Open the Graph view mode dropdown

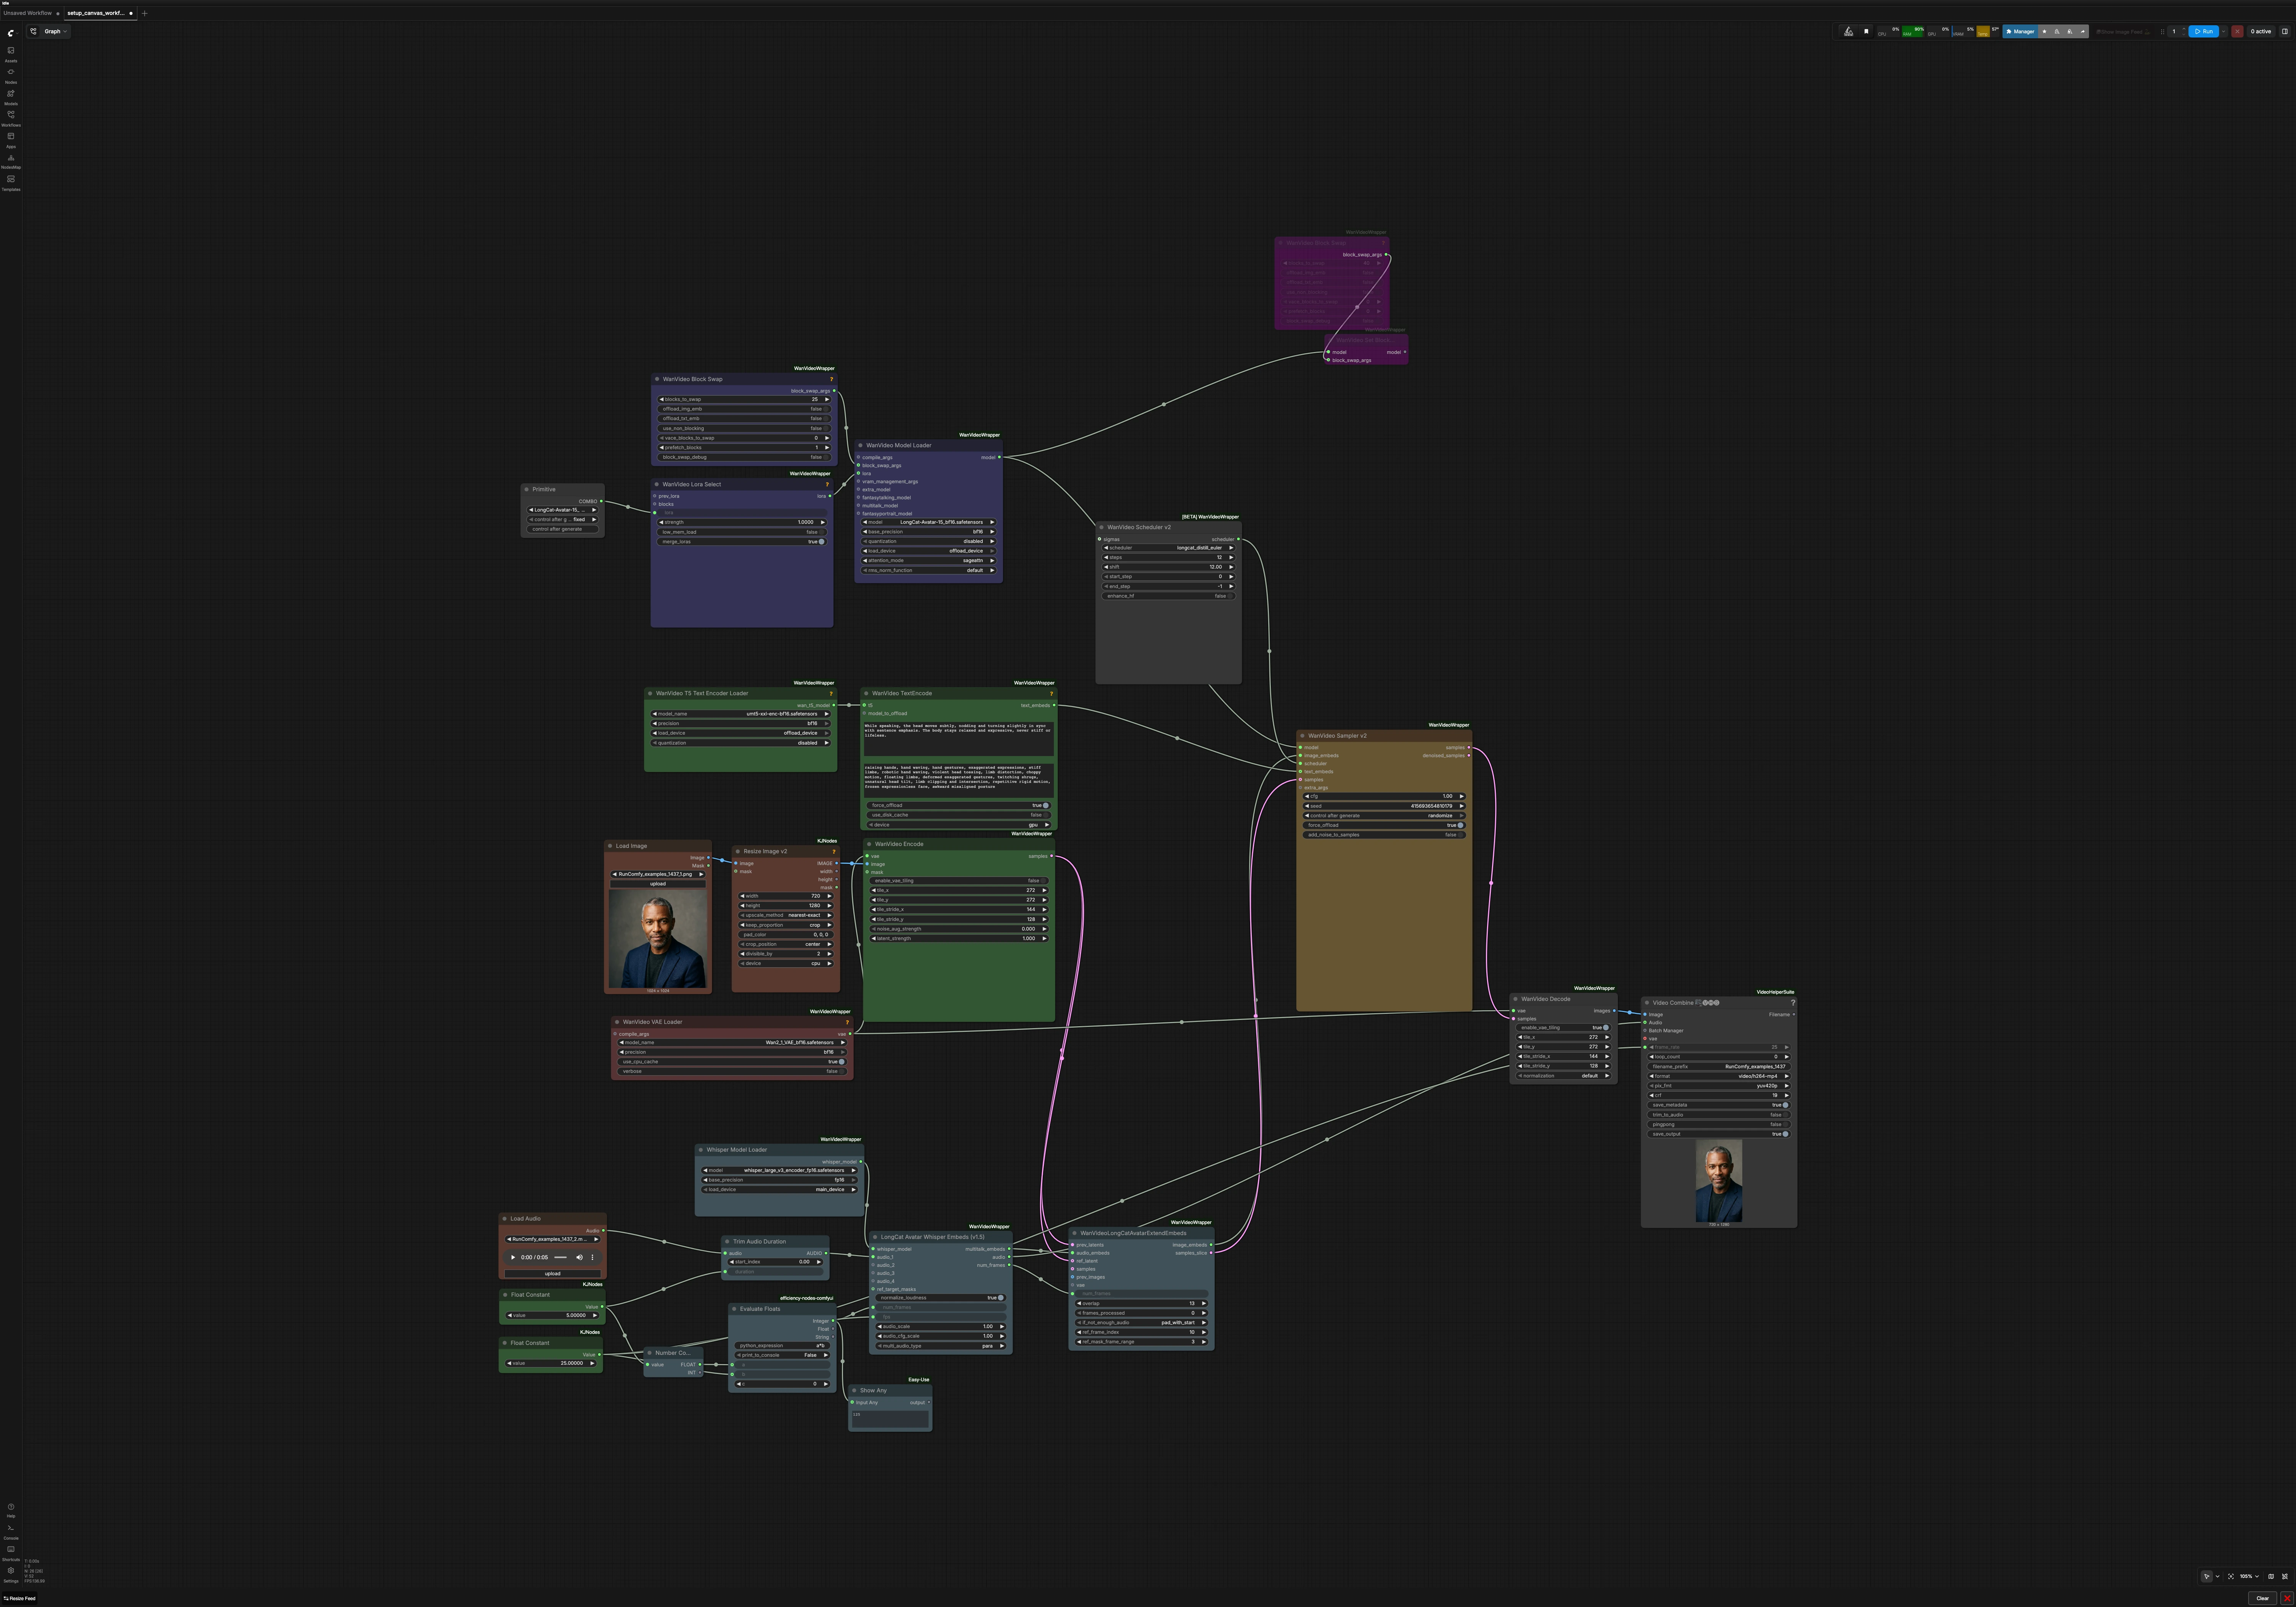(56, 31)
